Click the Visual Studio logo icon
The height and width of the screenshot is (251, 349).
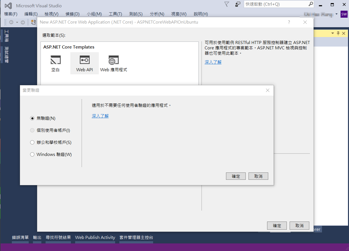pos(8,6)
